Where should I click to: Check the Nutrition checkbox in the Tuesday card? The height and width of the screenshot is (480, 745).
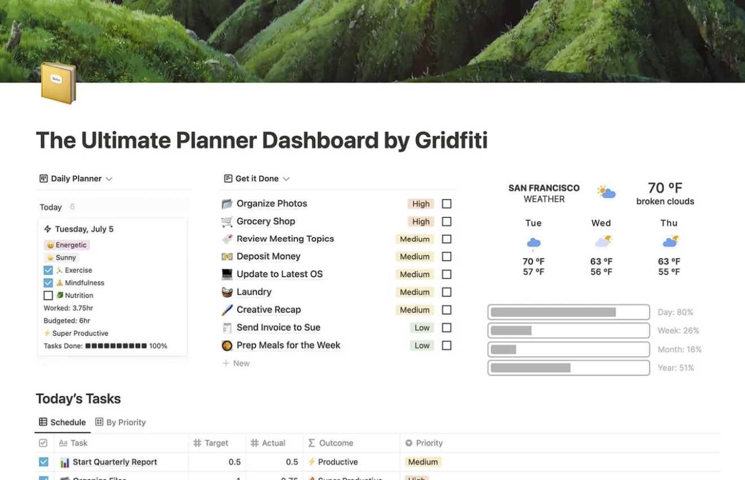click(49, 295)
